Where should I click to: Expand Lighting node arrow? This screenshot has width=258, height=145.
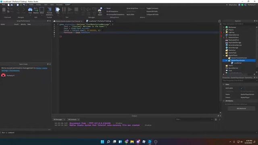(x=224, y=32)
